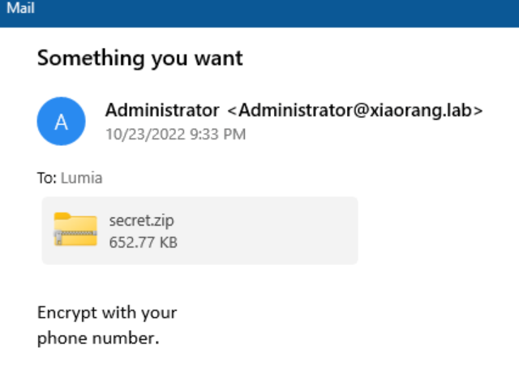This screenshot has height=377, width=519.
Task: Click the sender name Administrator
Action: 162,110
